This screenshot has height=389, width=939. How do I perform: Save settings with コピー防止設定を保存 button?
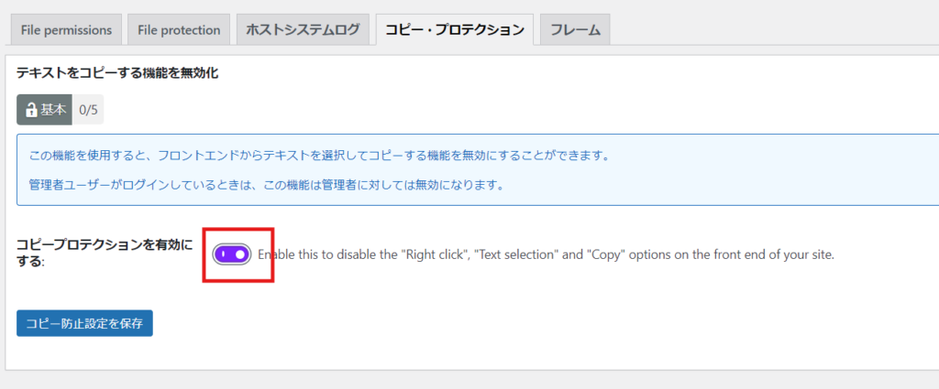click(x=84, y=323)
